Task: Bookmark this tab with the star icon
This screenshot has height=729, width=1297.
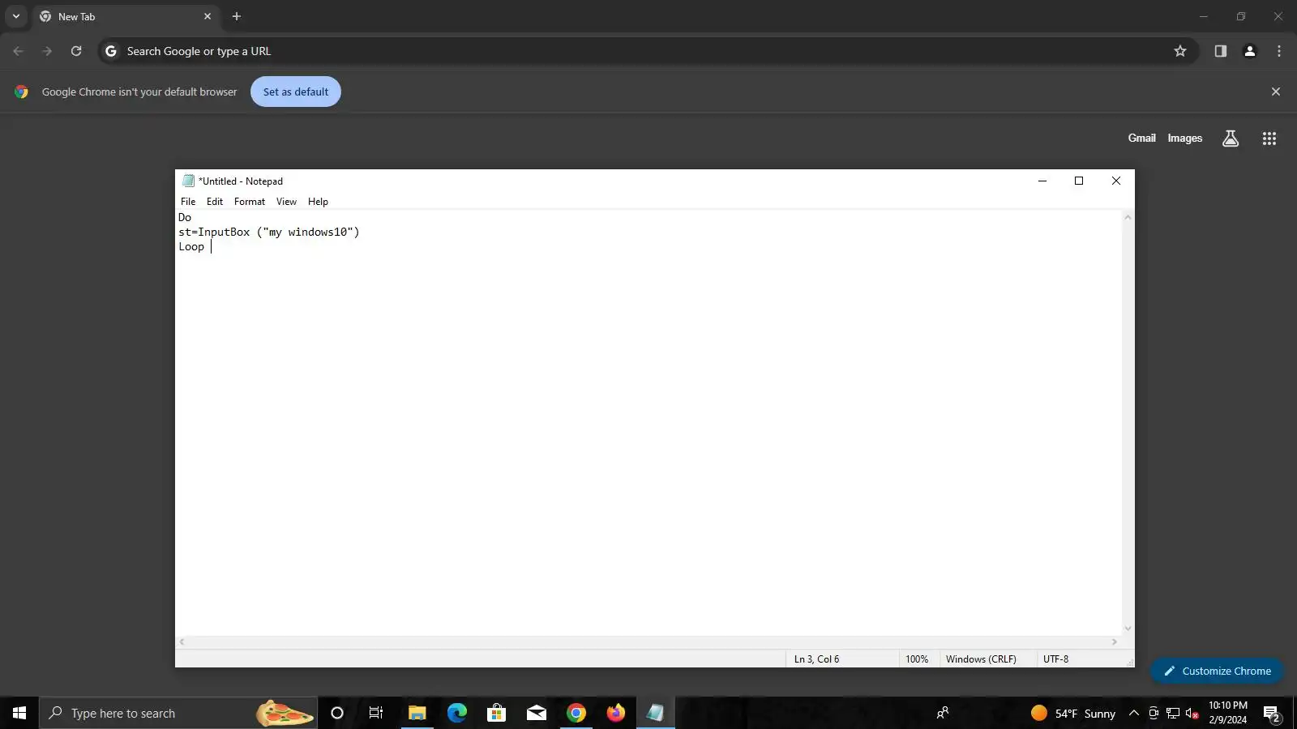Action: pyautogui.click(x=1180, y=51)
